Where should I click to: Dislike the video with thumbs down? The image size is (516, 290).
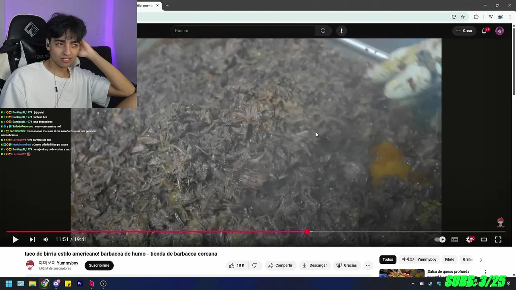tap(255, 265)
